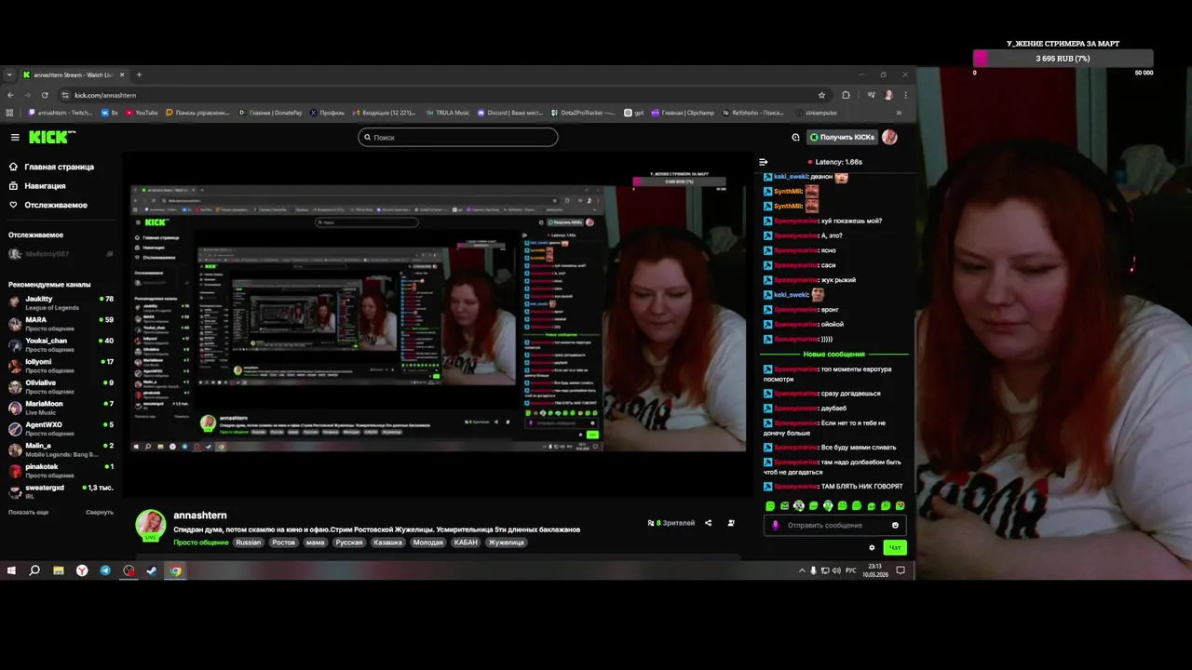Open recommended channel pinakotek
The image size is (1192, 670).
coord(61,470)
